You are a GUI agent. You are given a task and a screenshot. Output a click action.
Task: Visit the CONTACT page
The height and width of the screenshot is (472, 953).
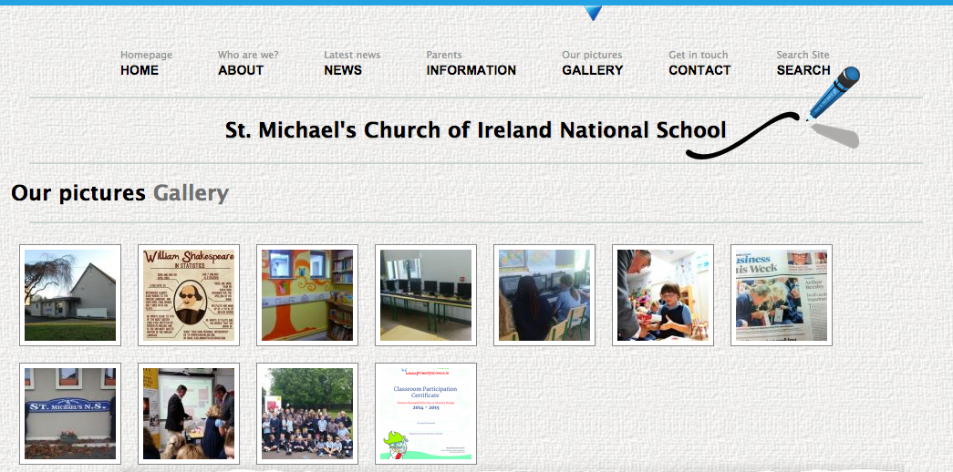coord(699,70)
